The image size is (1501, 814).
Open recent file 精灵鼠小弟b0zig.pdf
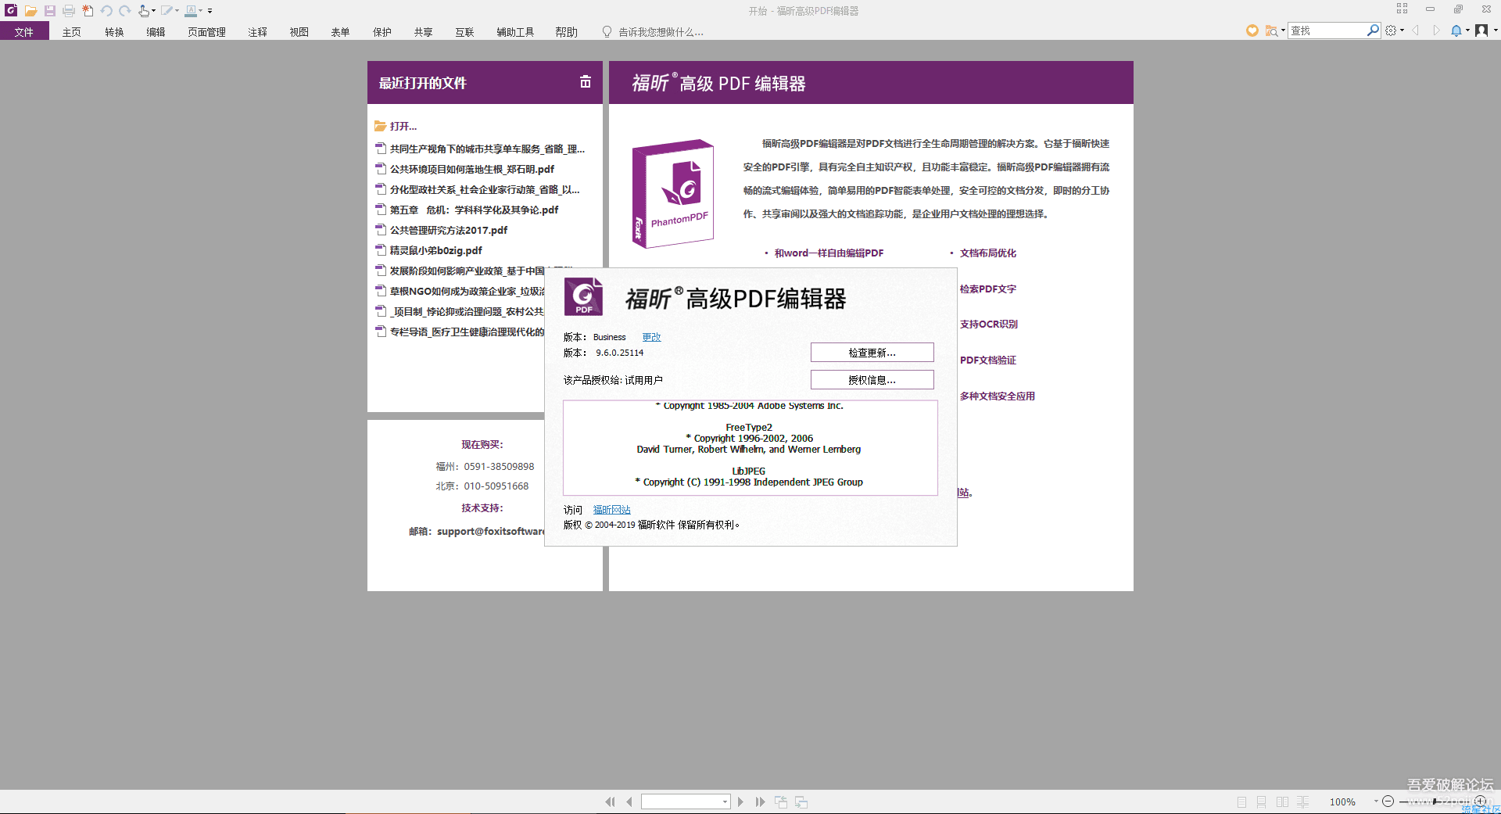(x=435, y=250)
